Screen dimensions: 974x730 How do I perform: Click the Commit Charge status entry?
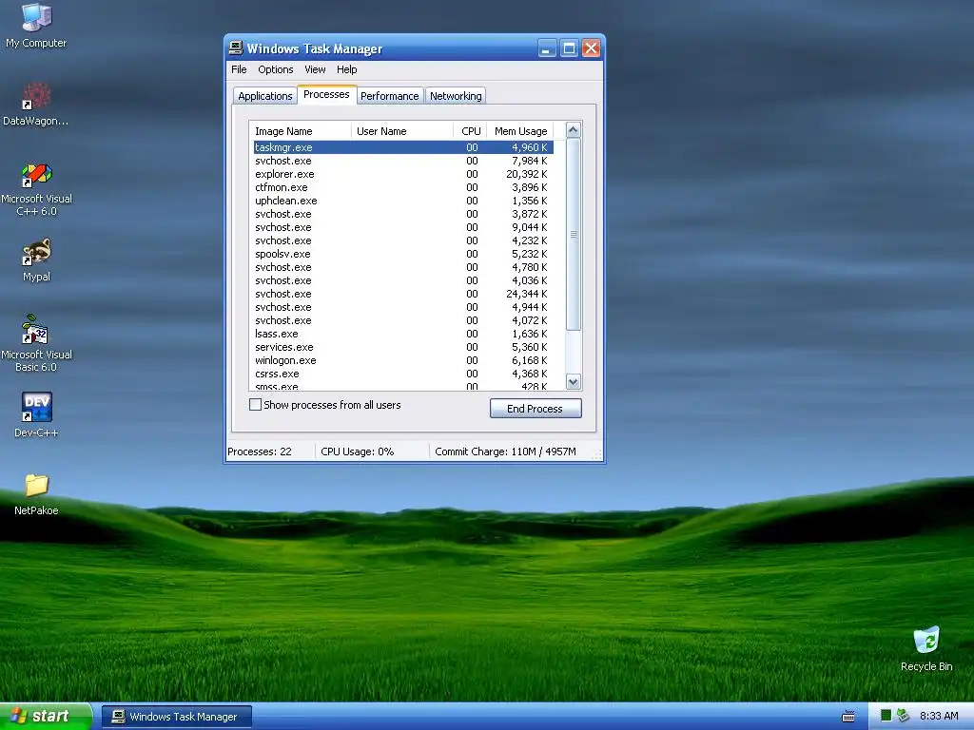pyautogui.click(x=506, y=451)
